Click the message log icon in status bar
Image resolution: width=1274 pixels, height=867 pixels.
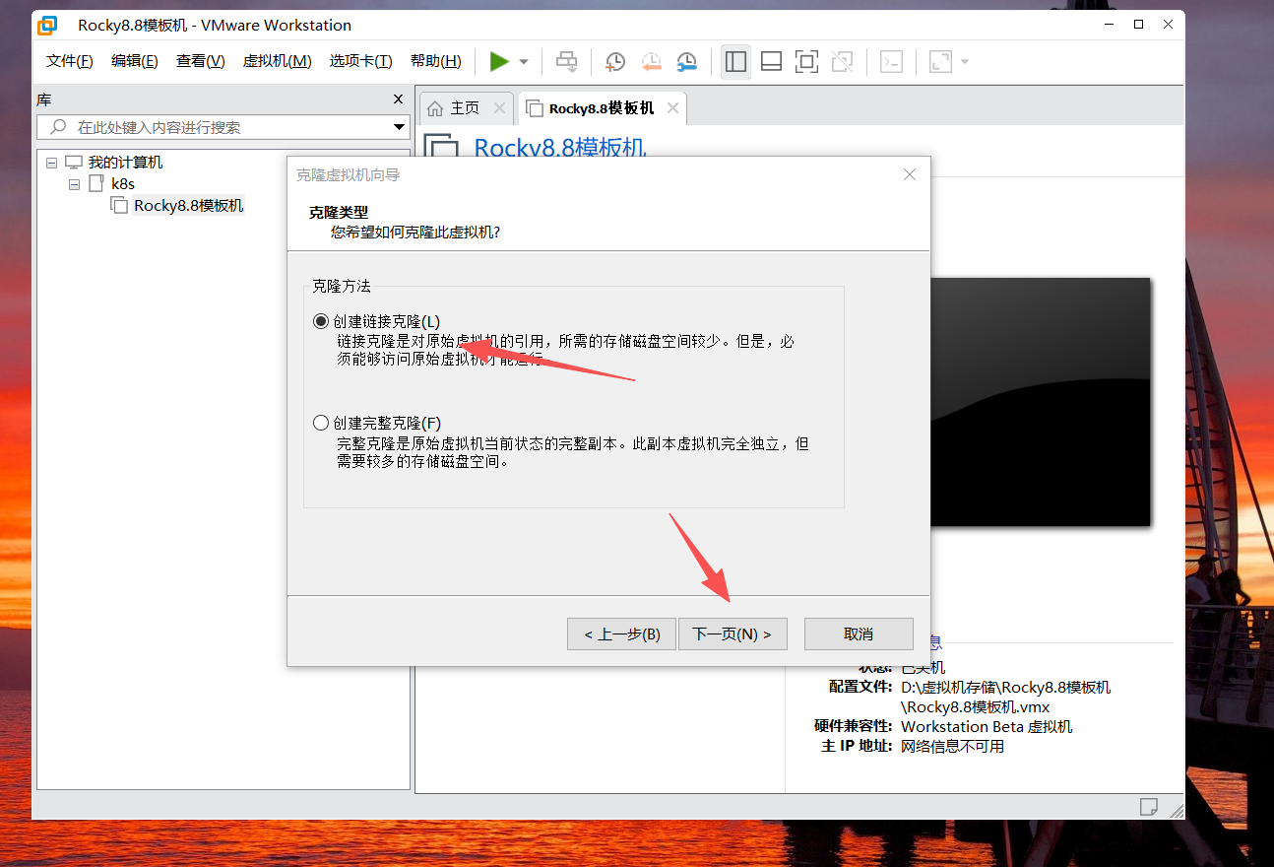click(x=1148, y=806)
